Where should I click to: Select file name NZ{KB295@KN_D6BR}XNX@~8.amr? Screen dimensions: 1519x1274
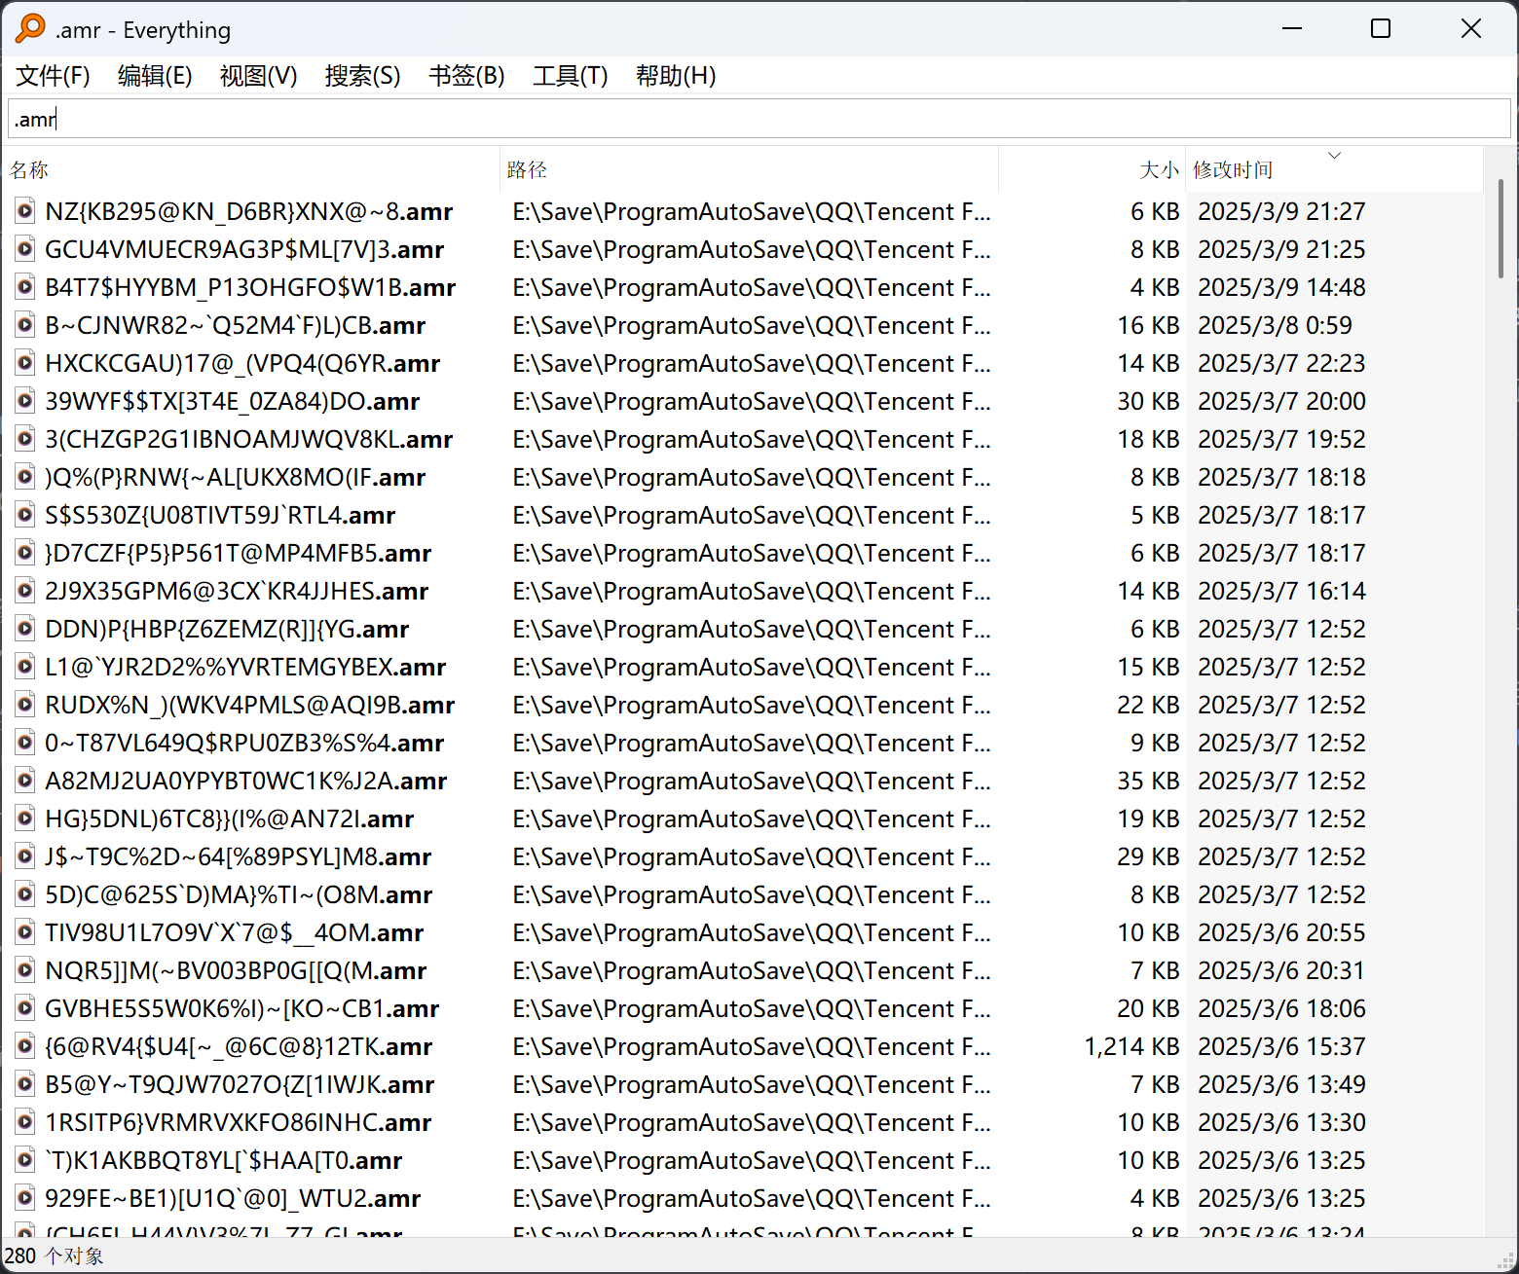click(249, 211)
